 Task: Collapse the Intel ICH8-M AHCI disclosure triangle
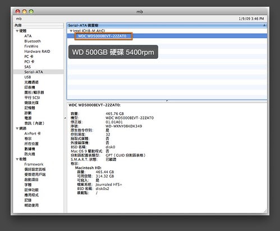71,31
